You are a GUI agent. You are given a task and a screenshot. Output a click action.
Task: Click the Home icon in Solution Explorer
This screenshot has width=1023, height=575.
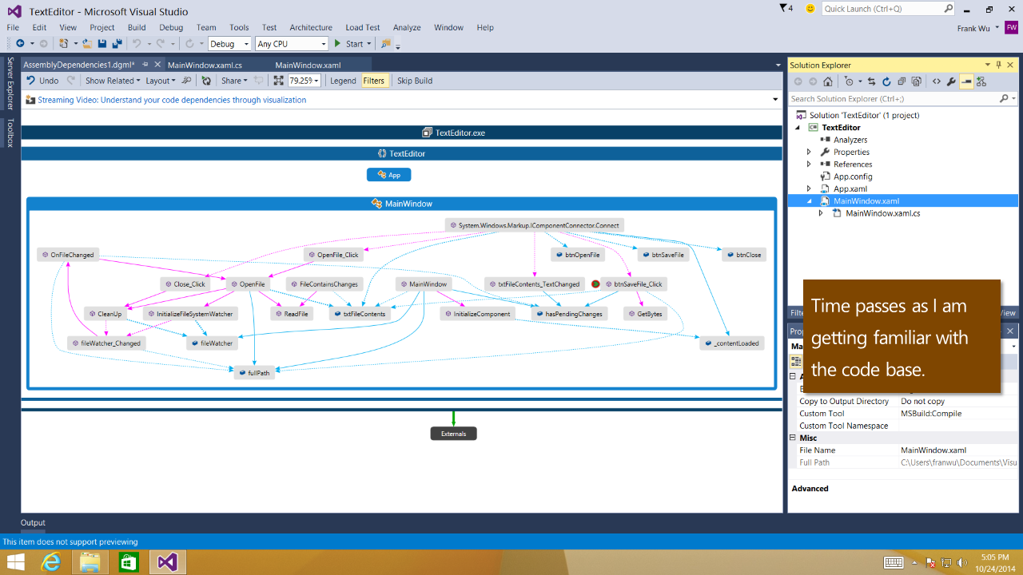[827, 81]
